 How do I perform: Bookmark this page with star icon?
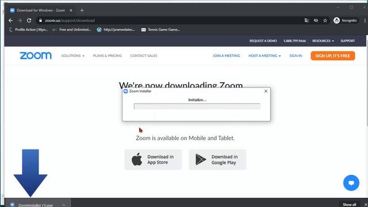[x=325, y=21]
